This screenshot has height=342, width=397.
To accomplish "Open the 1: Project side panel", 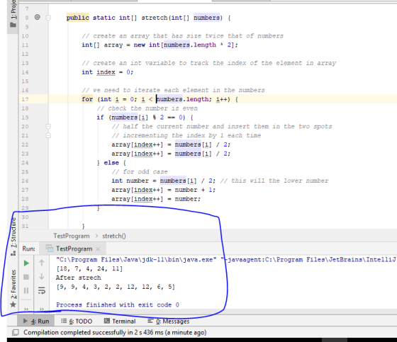I will (x=13, y=13).
